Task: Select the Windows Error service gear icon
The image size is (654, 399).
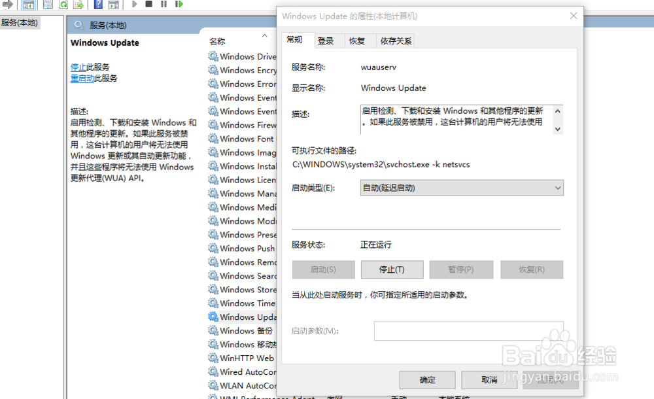Action: pyautogui.click(x=213, y=84)
